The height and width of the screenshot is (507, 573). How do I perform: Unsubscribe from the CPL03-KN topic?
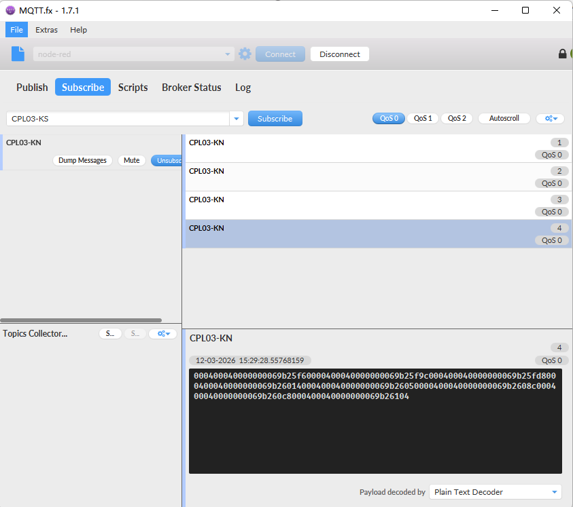[167, 160]
